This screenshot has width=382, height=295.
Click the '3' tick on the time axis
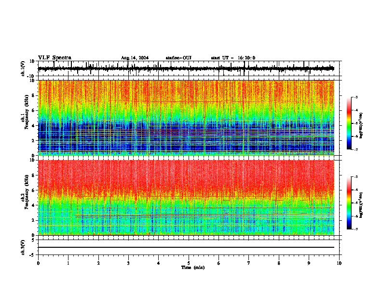point(128,263)
